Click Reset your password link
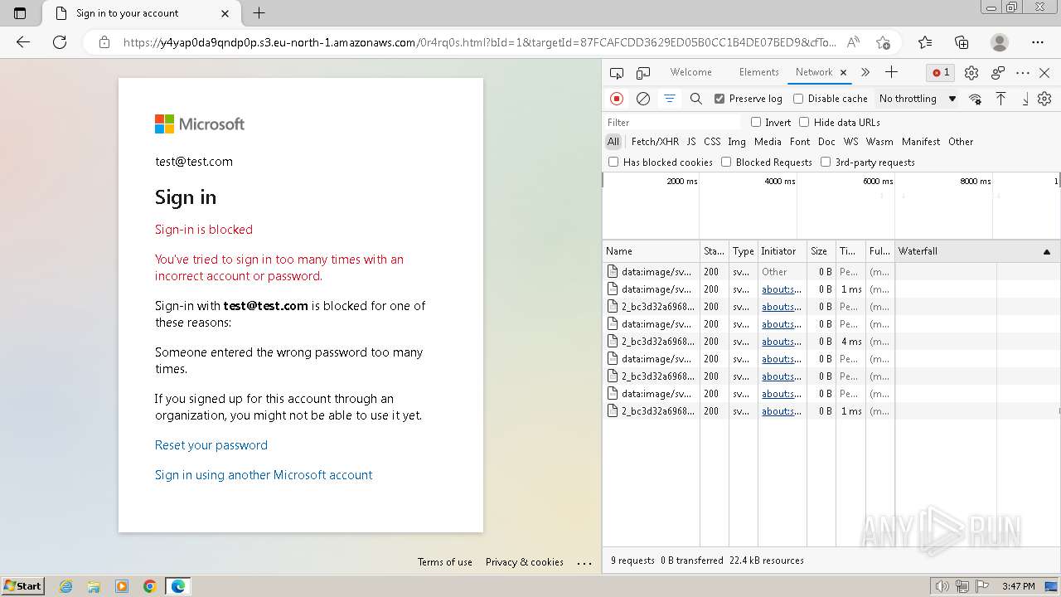Viewport: 1061px width, 597px height. [x=211, y=445]
